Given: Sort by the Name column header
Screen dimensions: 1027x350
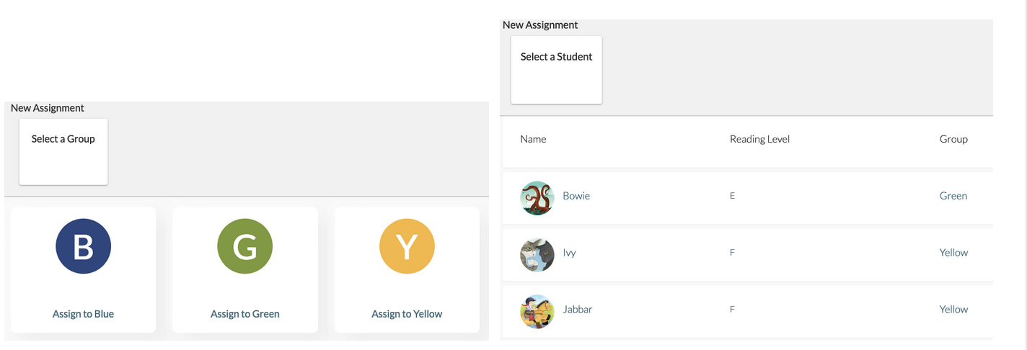Looking at the screenshot, I should 533,139.
